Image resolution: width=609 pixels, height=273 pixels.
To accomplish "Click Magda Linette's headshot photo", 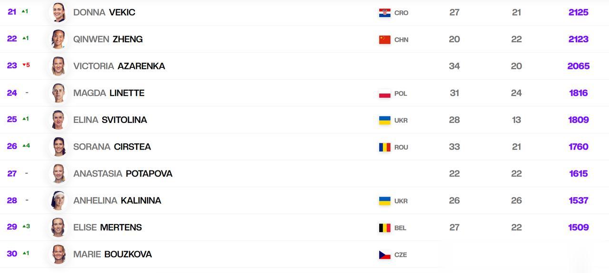I will click(x=59, y=93).
